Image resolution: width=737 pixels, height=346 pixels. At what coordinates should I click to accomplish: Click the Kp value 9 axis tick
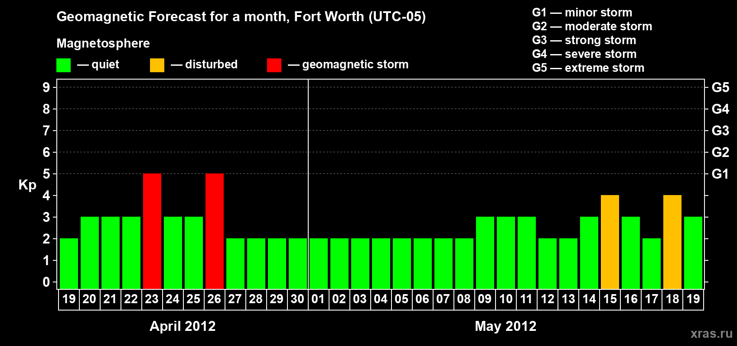point(46,87)
